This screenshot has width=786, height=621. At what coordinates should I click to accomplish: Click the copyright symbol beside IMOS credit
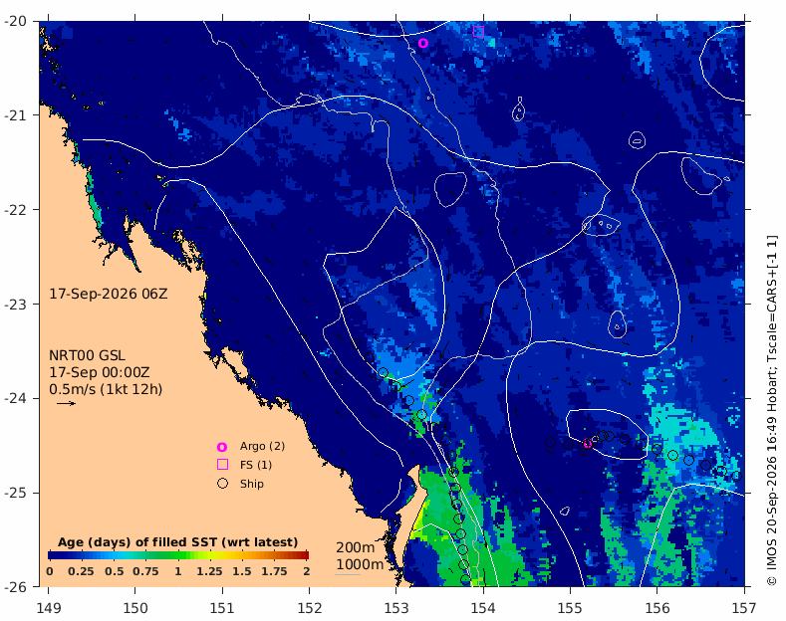pos(771,581)
